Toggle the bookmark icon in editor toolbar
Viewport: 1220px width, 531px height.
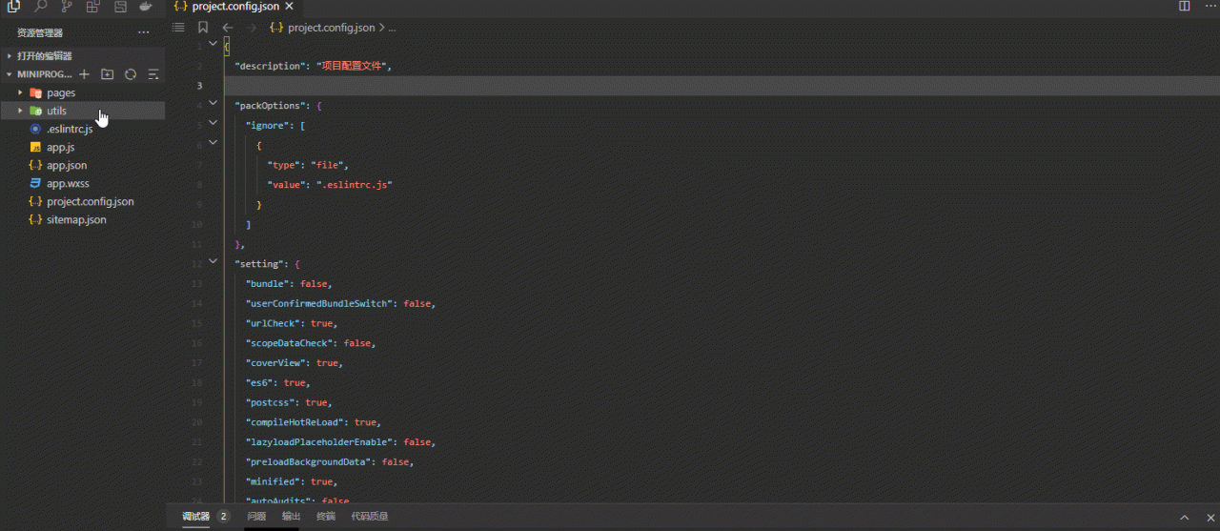click(x=203, y=28)
